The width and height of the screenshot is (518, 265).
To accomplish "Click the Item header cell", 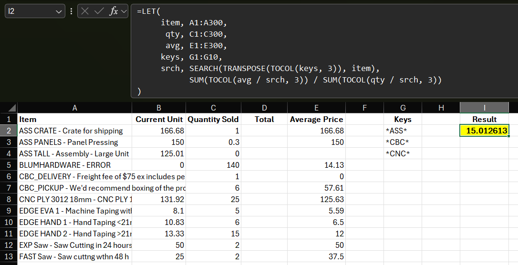I will tap(75, 119).
